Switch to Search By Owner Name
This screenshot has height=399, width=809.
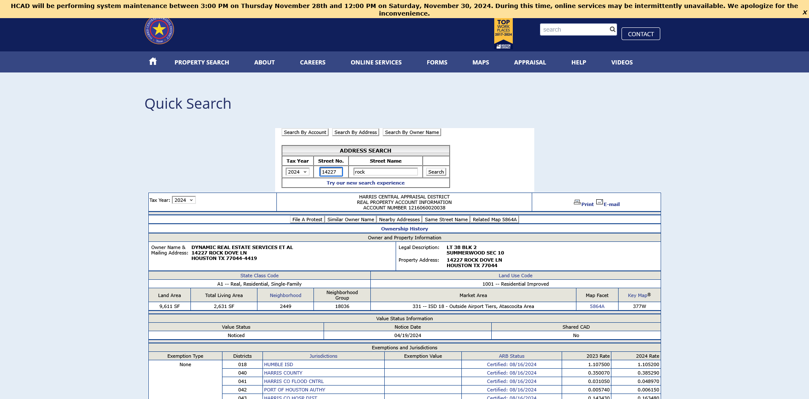412,132
